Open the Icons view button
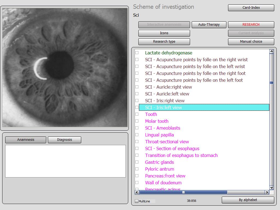This screenshot has width=280, height=210. [164, 33]
